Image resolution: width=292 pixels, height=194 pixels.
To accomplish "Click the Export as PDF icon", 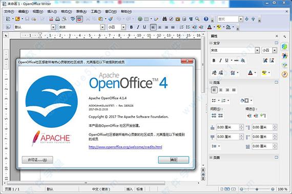I will click(x=51, y=19).
